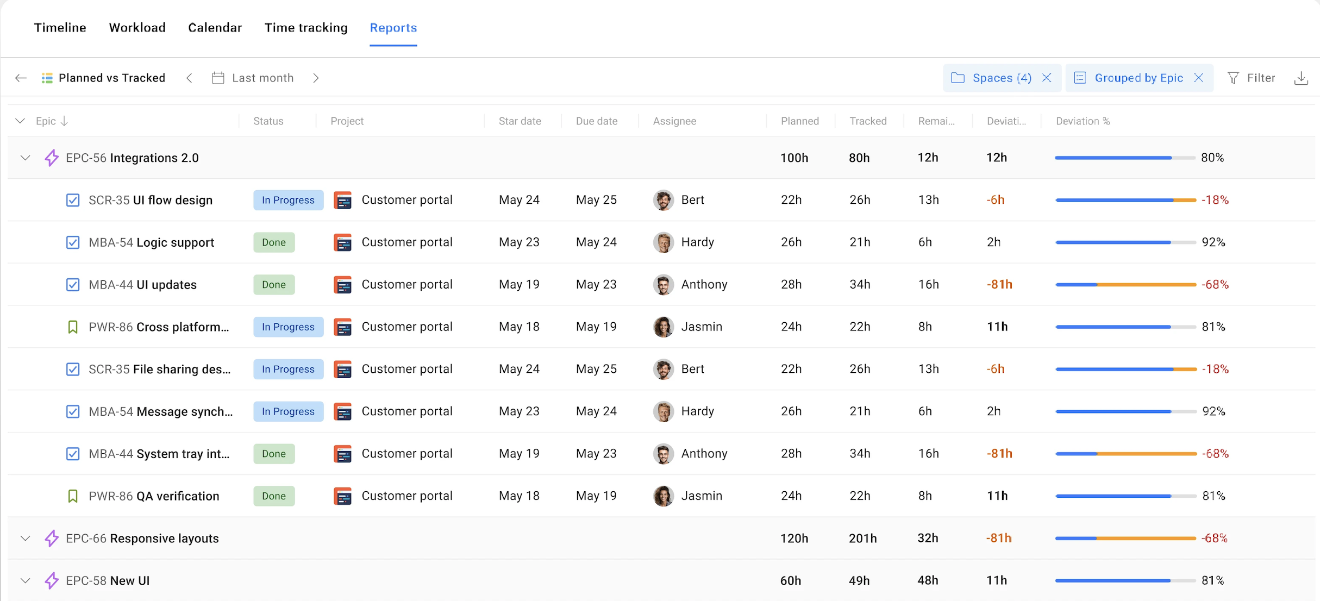
Task: Click the lightning icon for EPC-56 Integrations 2.0
Action: click(x=52, y=158)
